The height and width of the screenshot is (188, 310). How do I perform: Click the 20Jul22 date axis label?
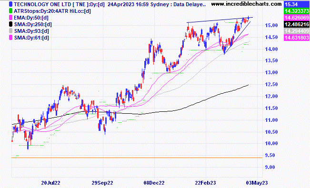50,183
